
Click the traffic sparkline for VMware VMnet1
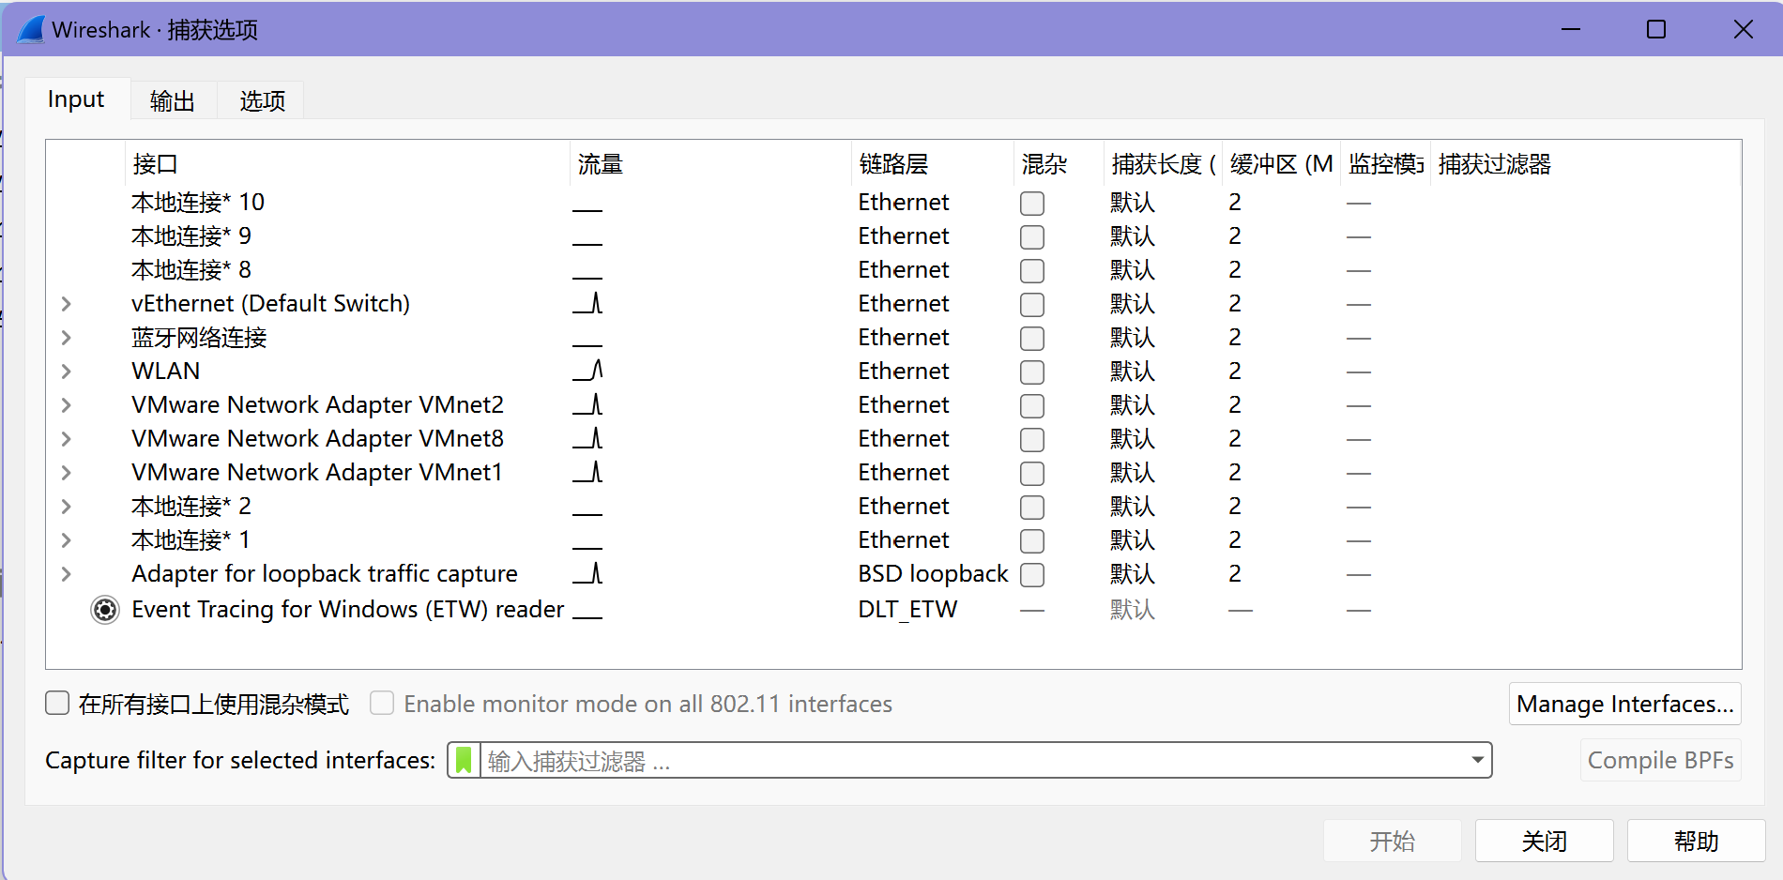(x=588, y=472)
